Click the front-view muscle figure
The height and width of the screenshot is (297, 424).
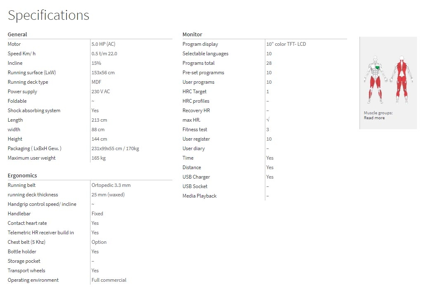coord(375,78)
